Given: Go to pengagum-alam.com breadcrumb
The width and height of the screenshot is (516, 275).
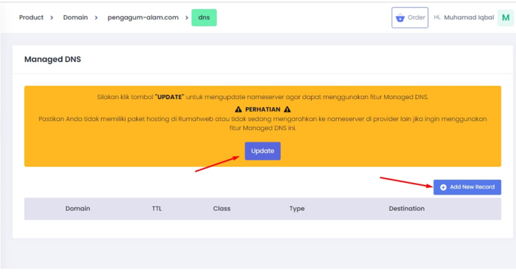Looking at the screenshot, I should point(143,17).
